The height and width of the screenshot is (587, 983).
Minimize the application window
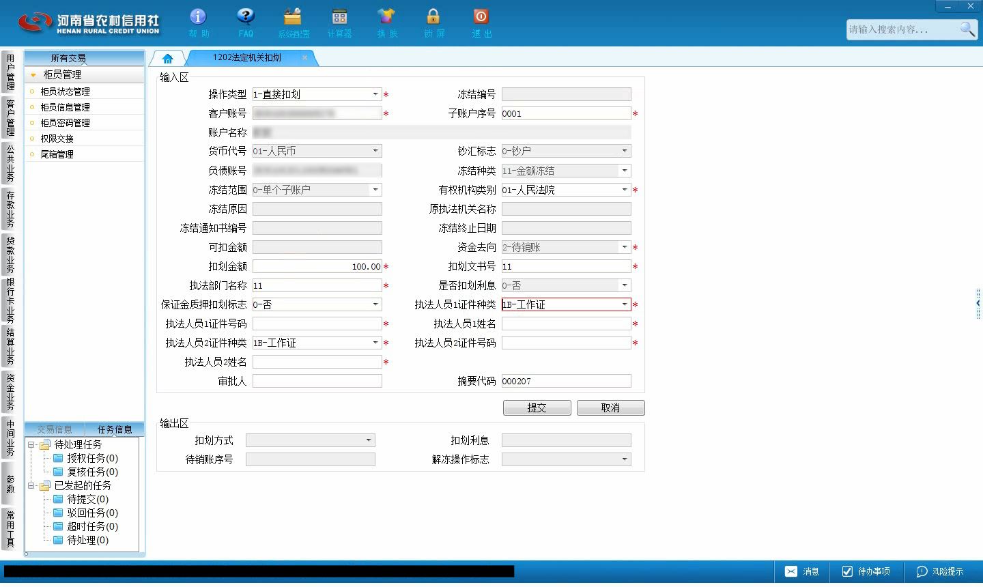948,6
